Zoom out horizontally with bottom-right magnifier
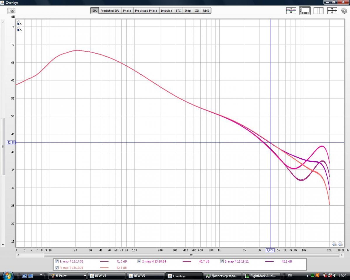 tap(334, 243)
